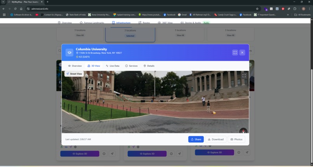Select the 3D View tab
This screenshot has width=313, height=167.
click(94, 66)
